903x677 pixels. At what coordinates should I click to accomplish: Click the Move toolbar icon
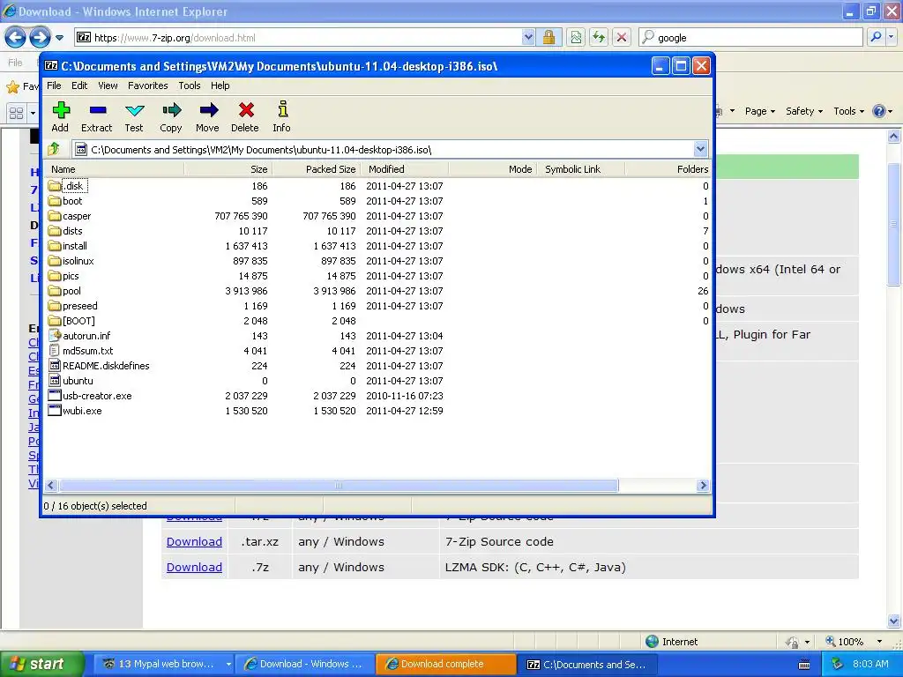pos(208,109)
